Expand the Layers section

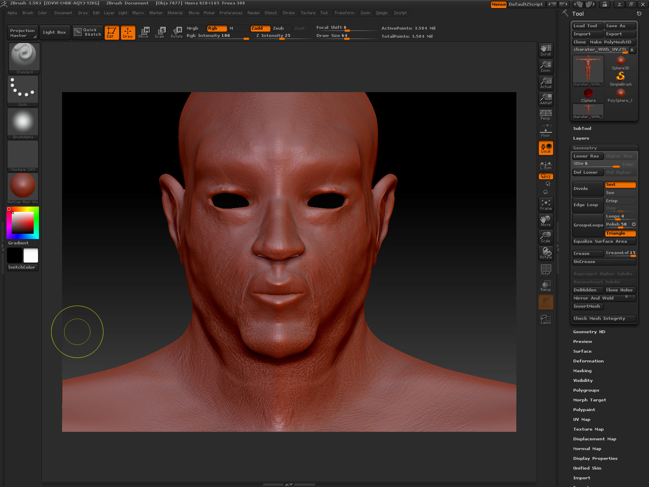coord(581,138)
